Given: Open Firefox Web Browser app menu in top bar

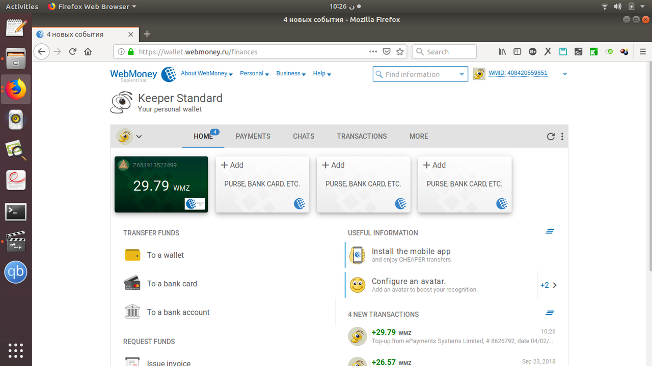Looking at the screenshot, I should point(92,7).
